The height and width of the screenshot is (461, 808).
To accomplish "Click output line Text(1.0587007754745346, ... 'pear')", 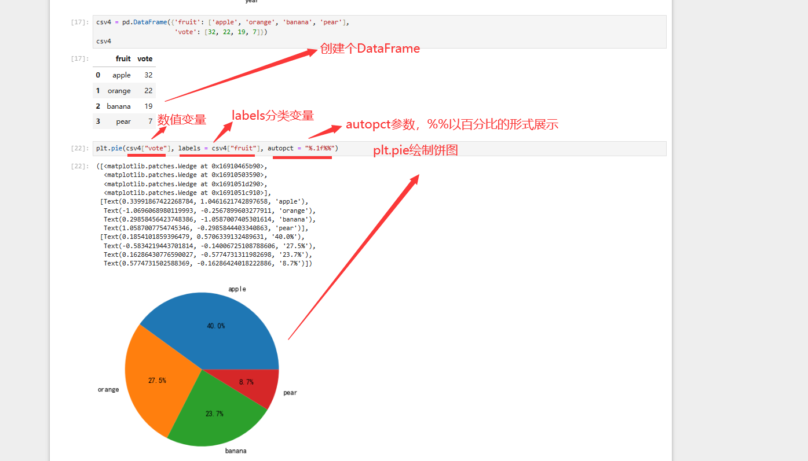I will pos(206,228).
